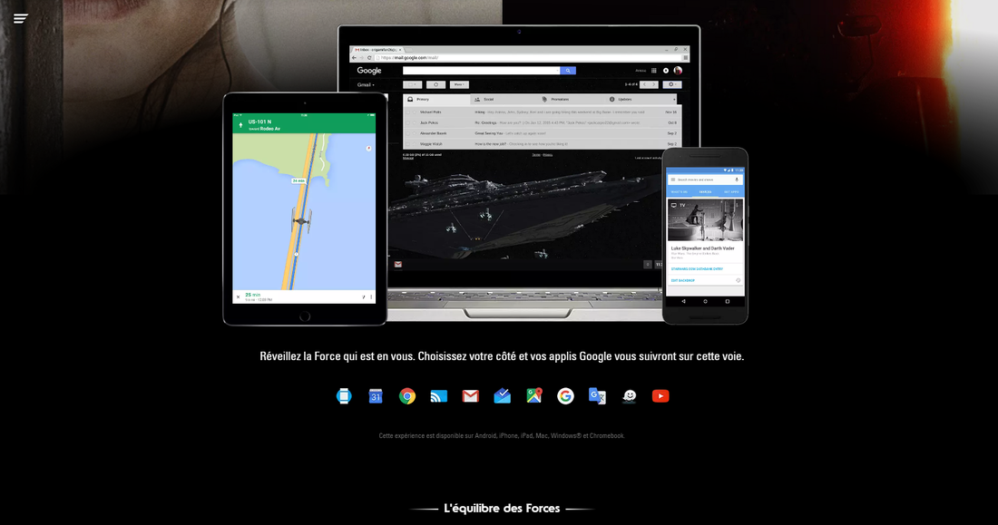Click the Waze icon

(x=629, y=396)
